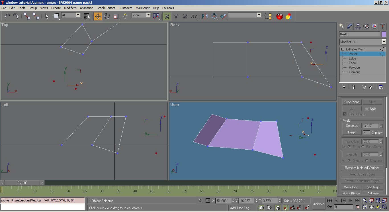
Task: Open the Modify command panel tab
Action: pyautogui.click(x=350, y=26)
